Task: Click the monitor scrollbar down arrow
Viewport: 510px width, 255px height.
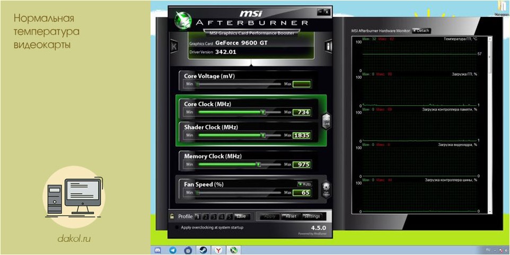Action: [x=490, y=211]
